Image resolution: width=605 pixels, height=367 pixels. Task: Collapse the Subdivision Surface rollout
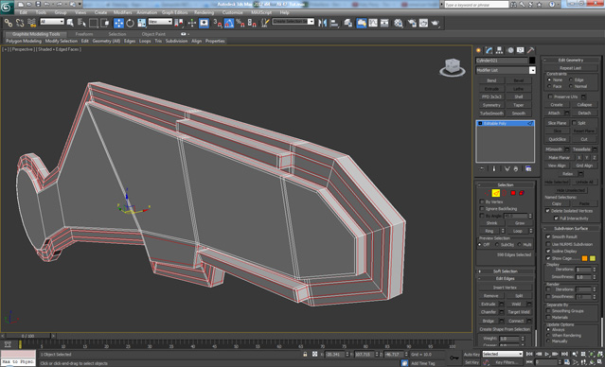point(571,229)
